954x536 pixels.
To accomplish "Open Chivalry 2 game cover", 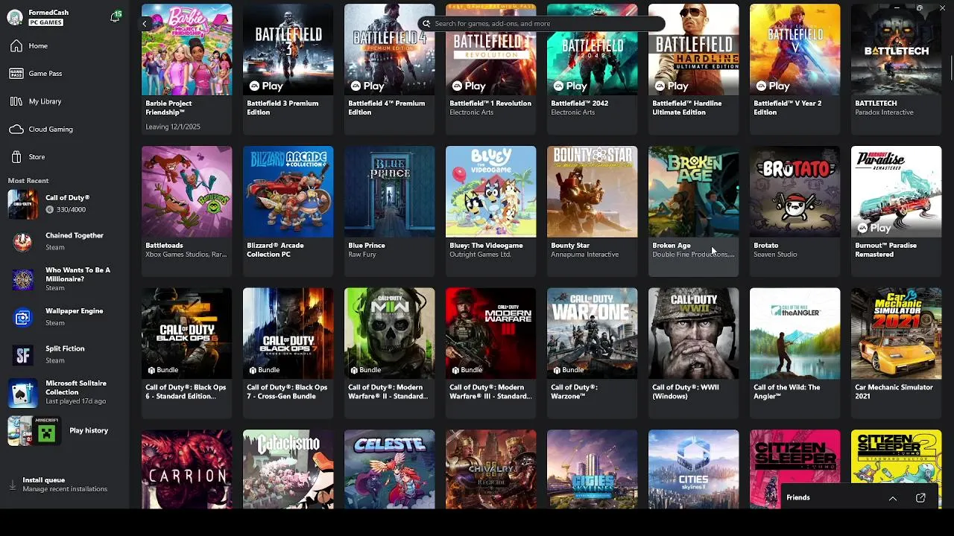I will 490,470.
